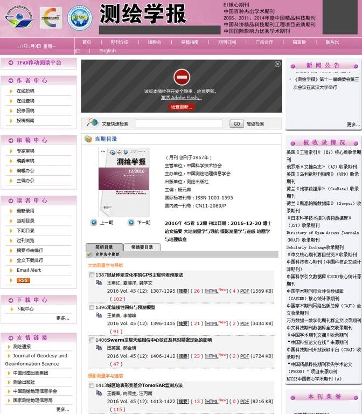Viewport: 362px width, 414px height.
Task: Tick checkbox for article 1396 无偏线性回归
Action: (x=92, y=307)
